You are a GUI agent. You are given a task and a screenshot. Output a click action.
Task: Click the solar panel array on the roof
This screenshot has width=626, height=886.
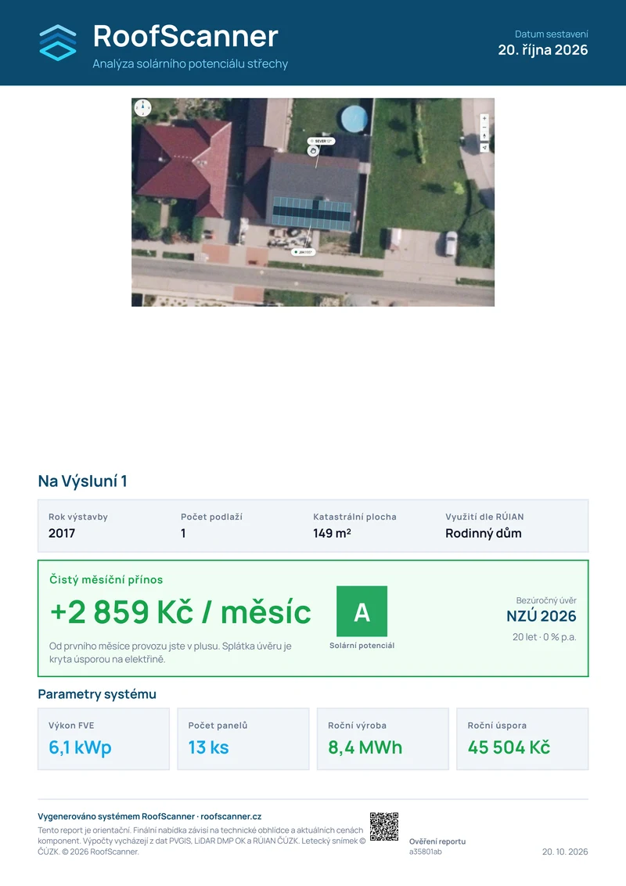(x=311, y=213)
